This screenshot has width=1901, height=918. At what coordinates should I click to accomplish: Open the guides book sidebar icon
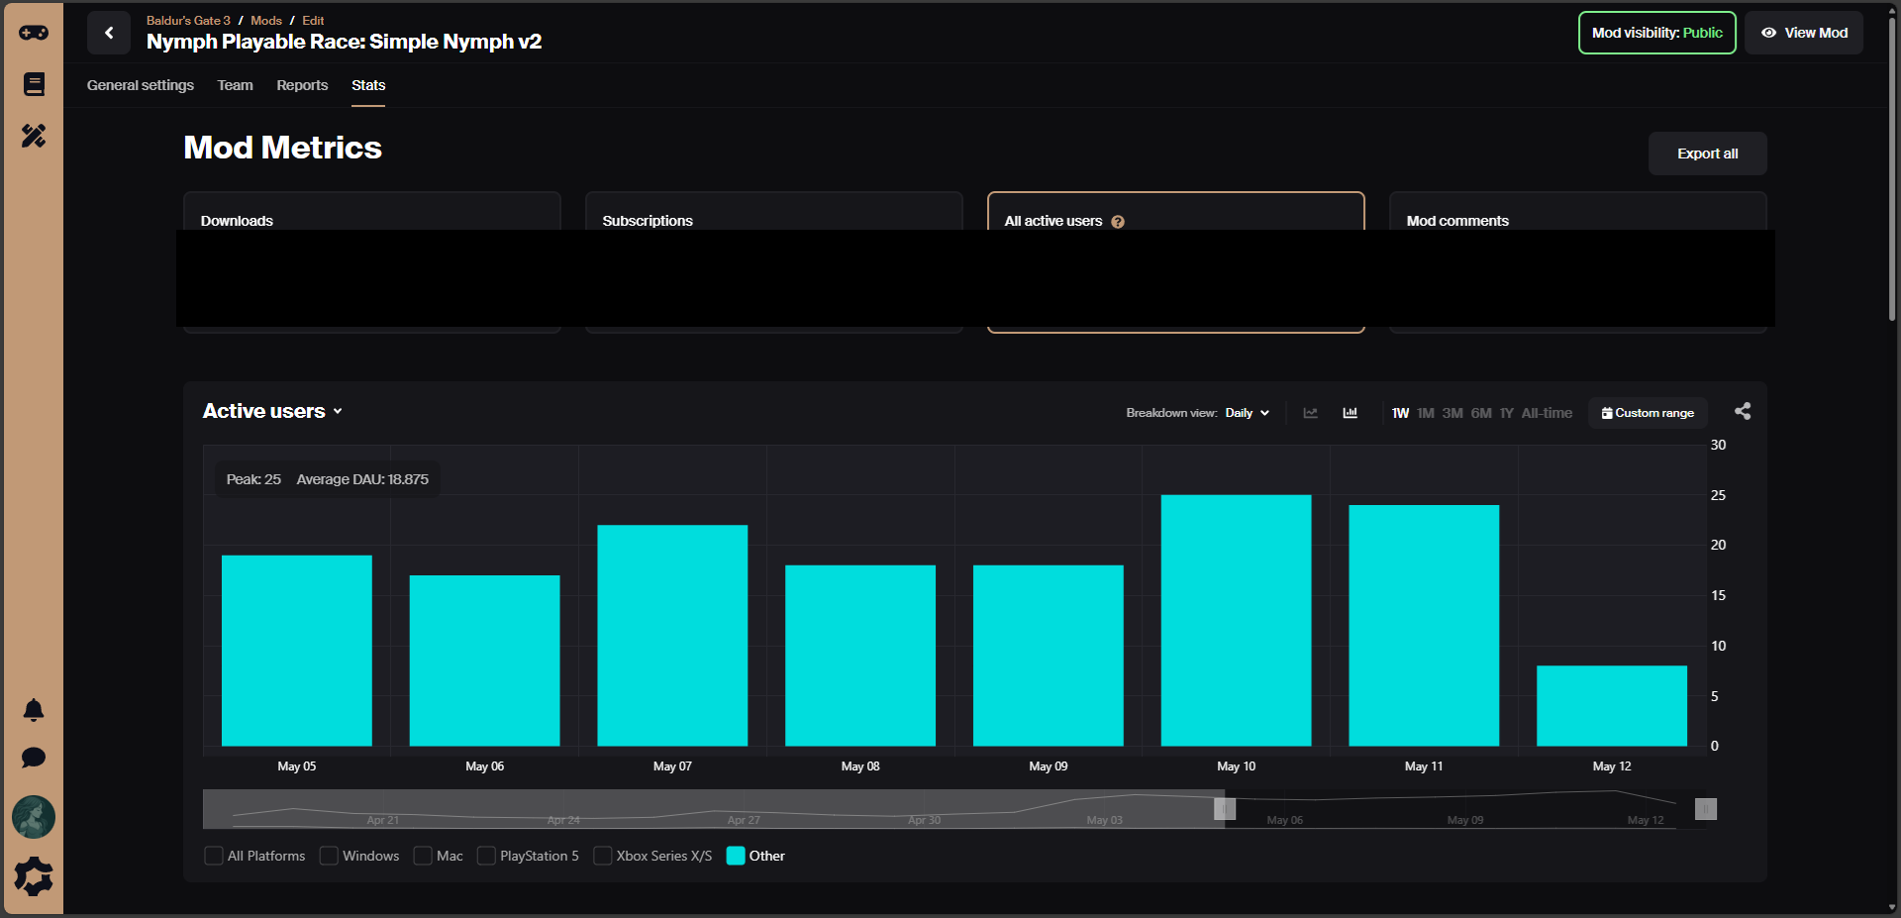pos(34,84)
